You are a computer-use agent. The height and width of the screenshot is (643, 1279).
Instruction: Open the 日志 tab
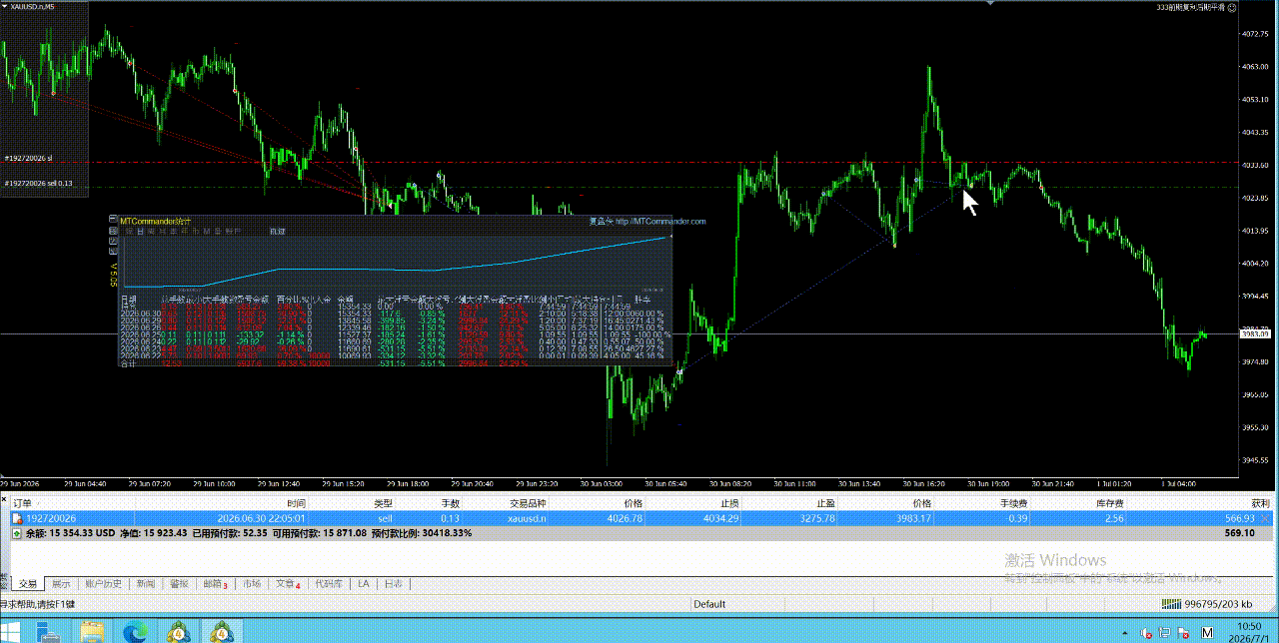tap(394, 583)
